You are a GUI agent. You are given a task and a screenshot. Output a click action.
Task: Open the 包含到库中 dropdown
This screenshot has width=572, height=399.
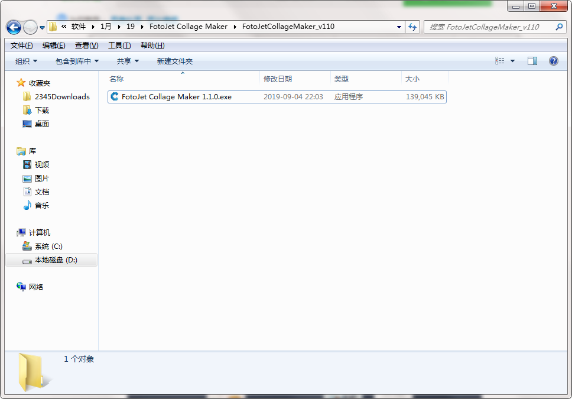pyautogui.click(x=77, y=61)
